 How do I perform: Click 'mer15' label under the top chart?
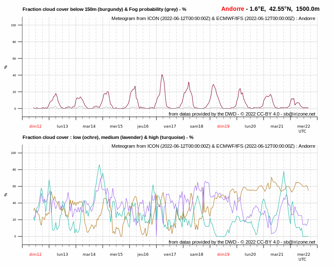[x=116, y=126]
